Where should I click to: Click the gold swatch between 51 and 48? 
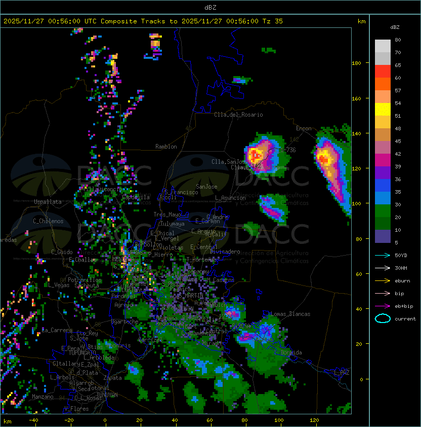(383, 122)
